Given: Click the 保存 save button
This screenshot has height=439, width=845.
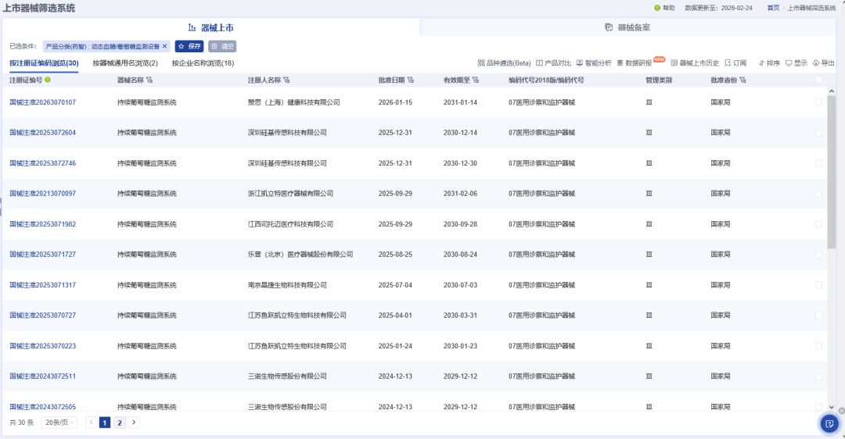Looking at the screenshot, I should pos(189,46).
